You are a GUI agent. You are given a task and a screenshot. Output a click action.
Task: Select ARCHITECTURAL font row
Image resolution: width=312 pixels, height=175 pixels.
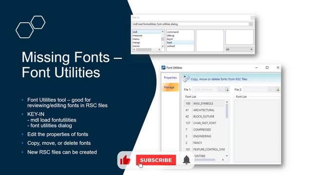[204, 110]
